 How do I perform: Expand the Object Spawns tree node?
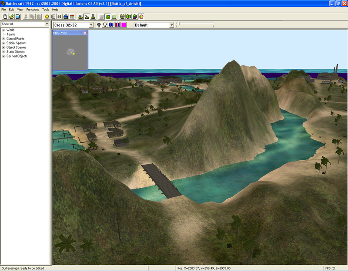3,47
